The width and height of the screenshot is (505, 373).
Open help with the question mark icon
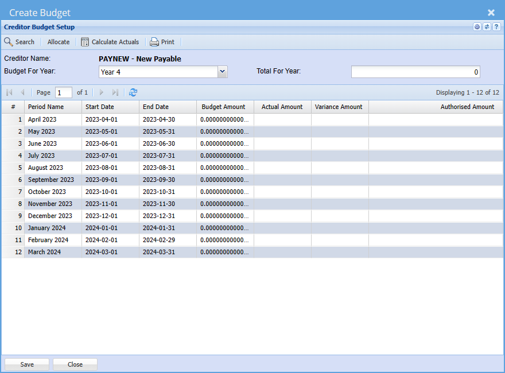[496, 27]
